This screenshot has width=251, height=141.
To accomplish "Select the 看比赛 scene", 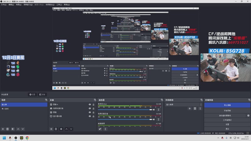I will pyautogui.click(x=24, y=105).
